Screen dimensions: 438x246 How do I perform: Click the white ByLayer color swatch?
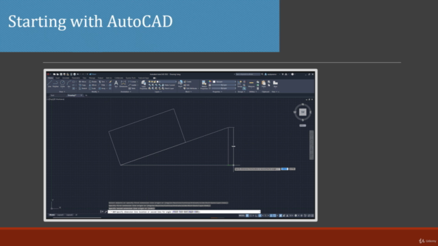pyautogui.click(x=214, y=82)
